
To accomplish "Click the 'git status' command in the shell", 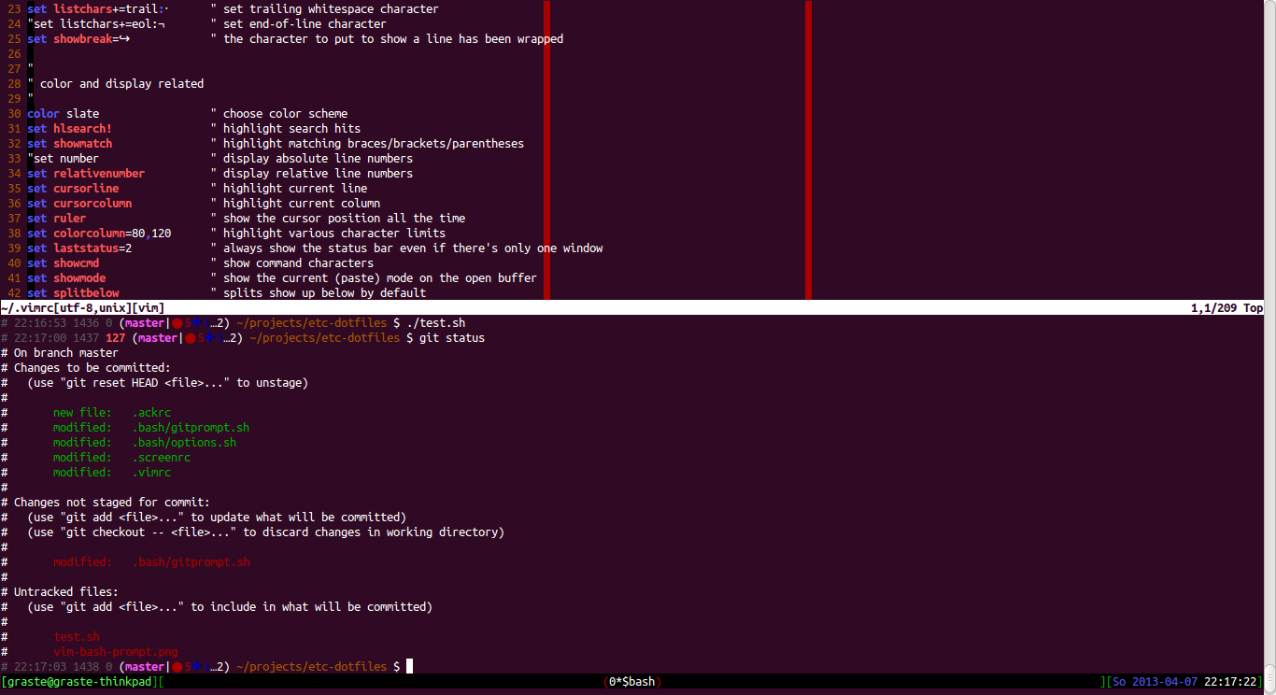I will [452, 337].
